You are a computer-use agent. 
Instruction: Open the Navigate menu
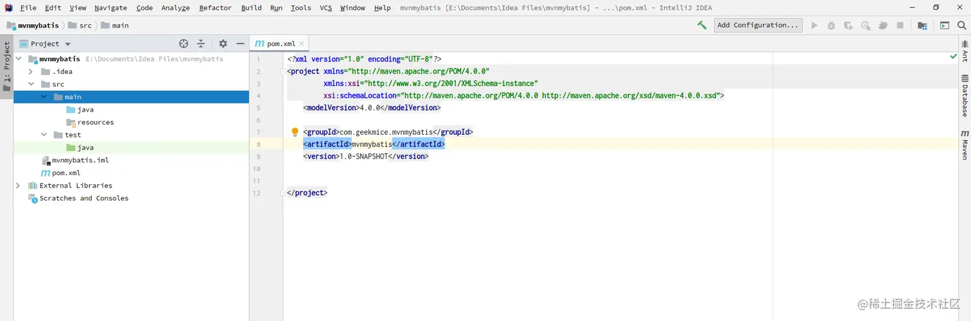[x=110, y=8]
